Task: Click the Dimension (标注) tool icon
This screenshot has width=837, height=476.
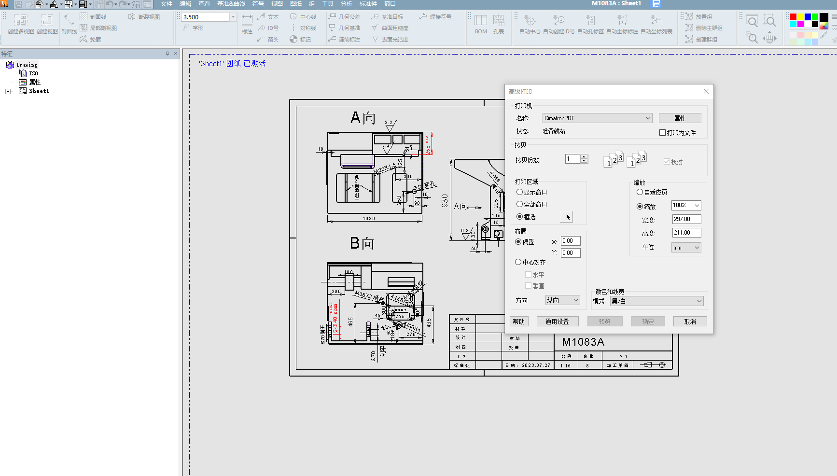Action: (247, 24)
